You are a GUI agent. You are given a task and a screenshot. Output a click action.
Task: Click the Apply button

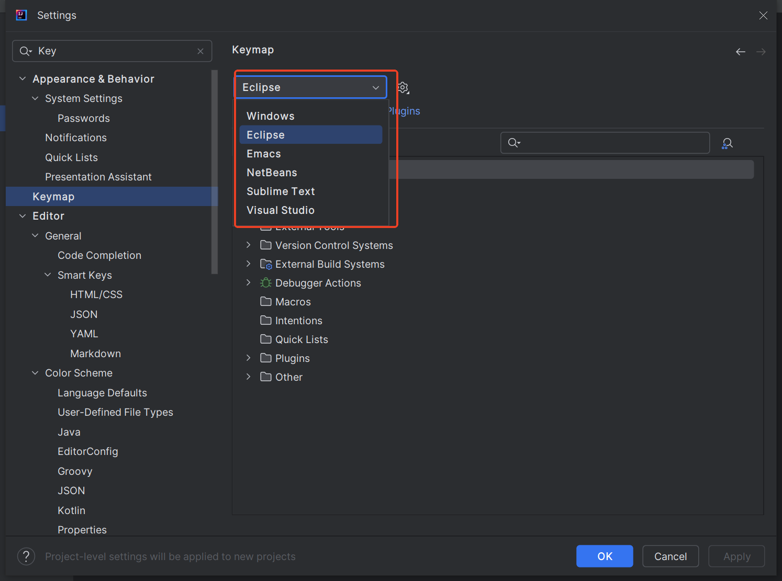pos(736,556)
